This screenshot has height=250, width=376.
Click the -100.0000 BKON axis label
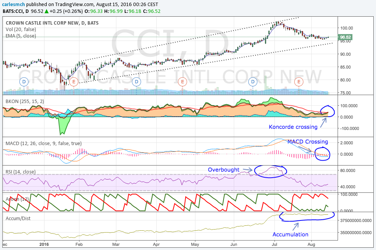point(350,128)
